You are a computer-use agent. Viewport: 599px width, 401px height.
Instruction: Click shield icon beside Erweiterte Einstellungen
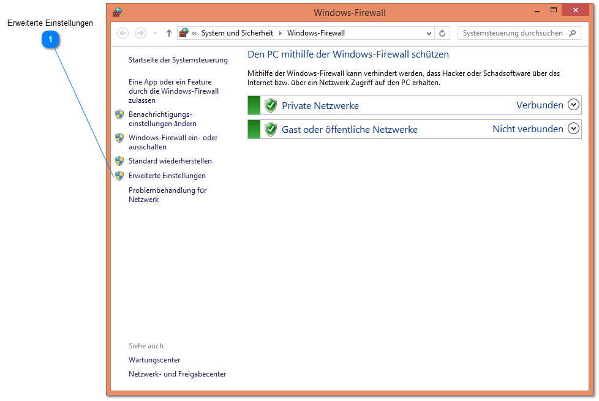pyautogui.click(x=119, y=176)
